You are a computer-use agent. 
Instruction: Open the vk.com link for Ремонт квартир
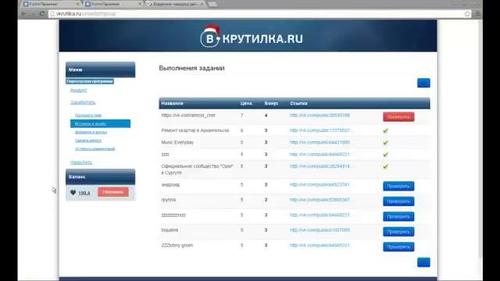point(320,130)
